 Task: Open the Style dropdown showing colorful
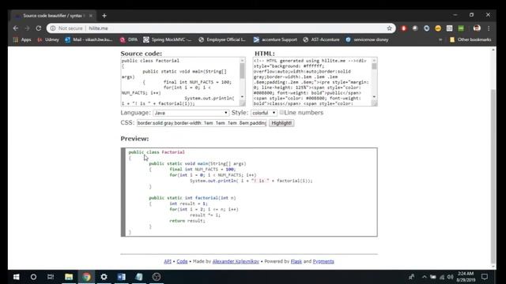(x=263, y=113)
